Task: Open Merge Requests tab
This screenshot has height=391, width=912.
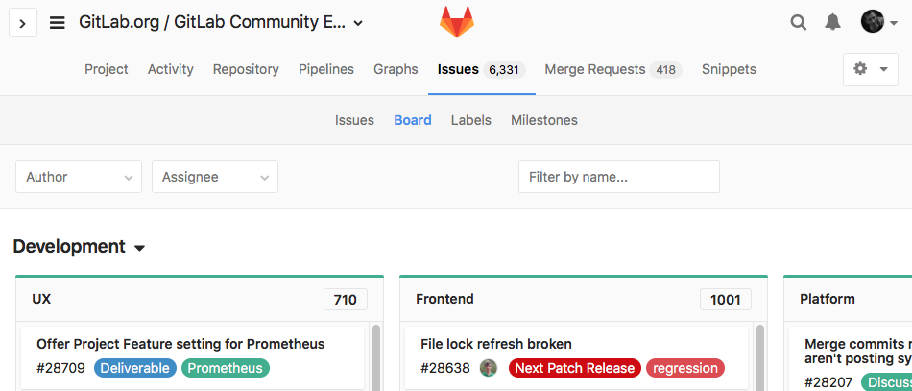Action: coord(613,70)
